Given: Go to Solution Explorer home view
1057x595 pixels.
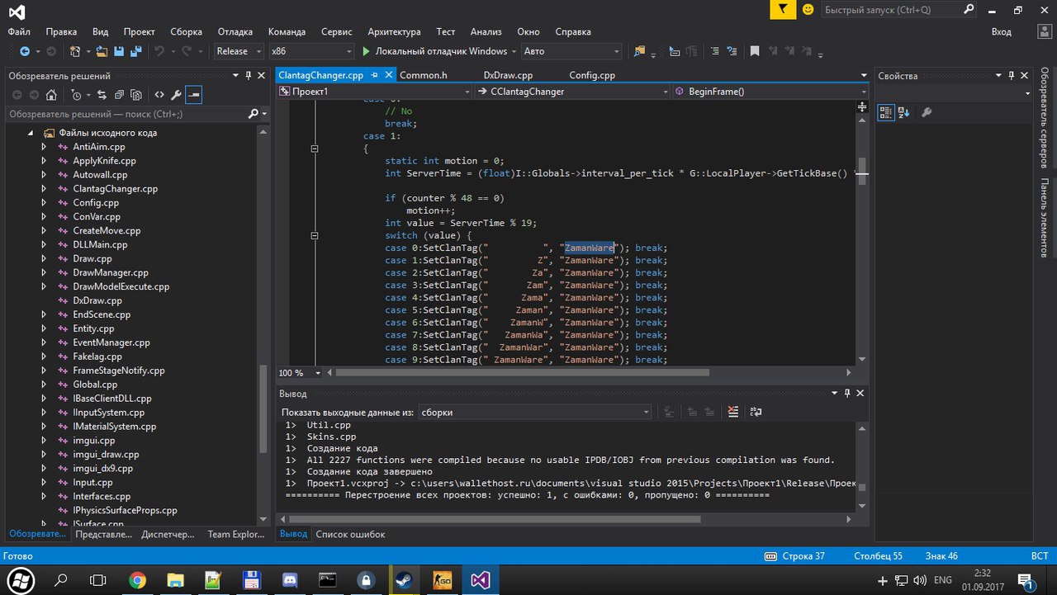Looking at the screenshot, I should point(51,95).
